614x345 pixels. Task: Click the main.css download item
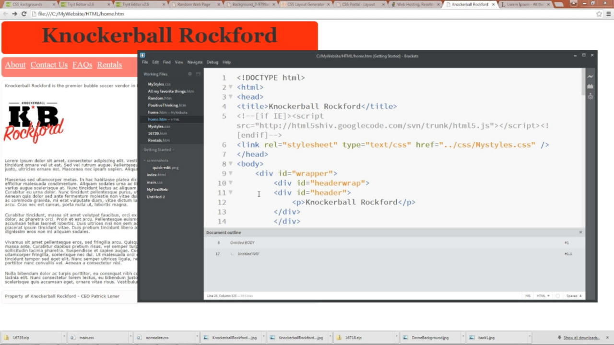tap(99, 338)
